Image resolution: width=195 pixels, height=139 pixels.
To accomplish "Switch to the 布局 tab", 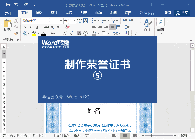I will click(x=69, y=13).
